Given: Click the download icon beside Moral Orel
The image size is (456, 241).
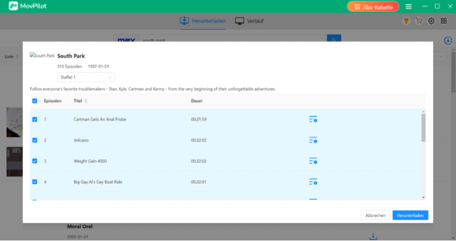Looking at the screenshot, I should [x=373, y=236].
